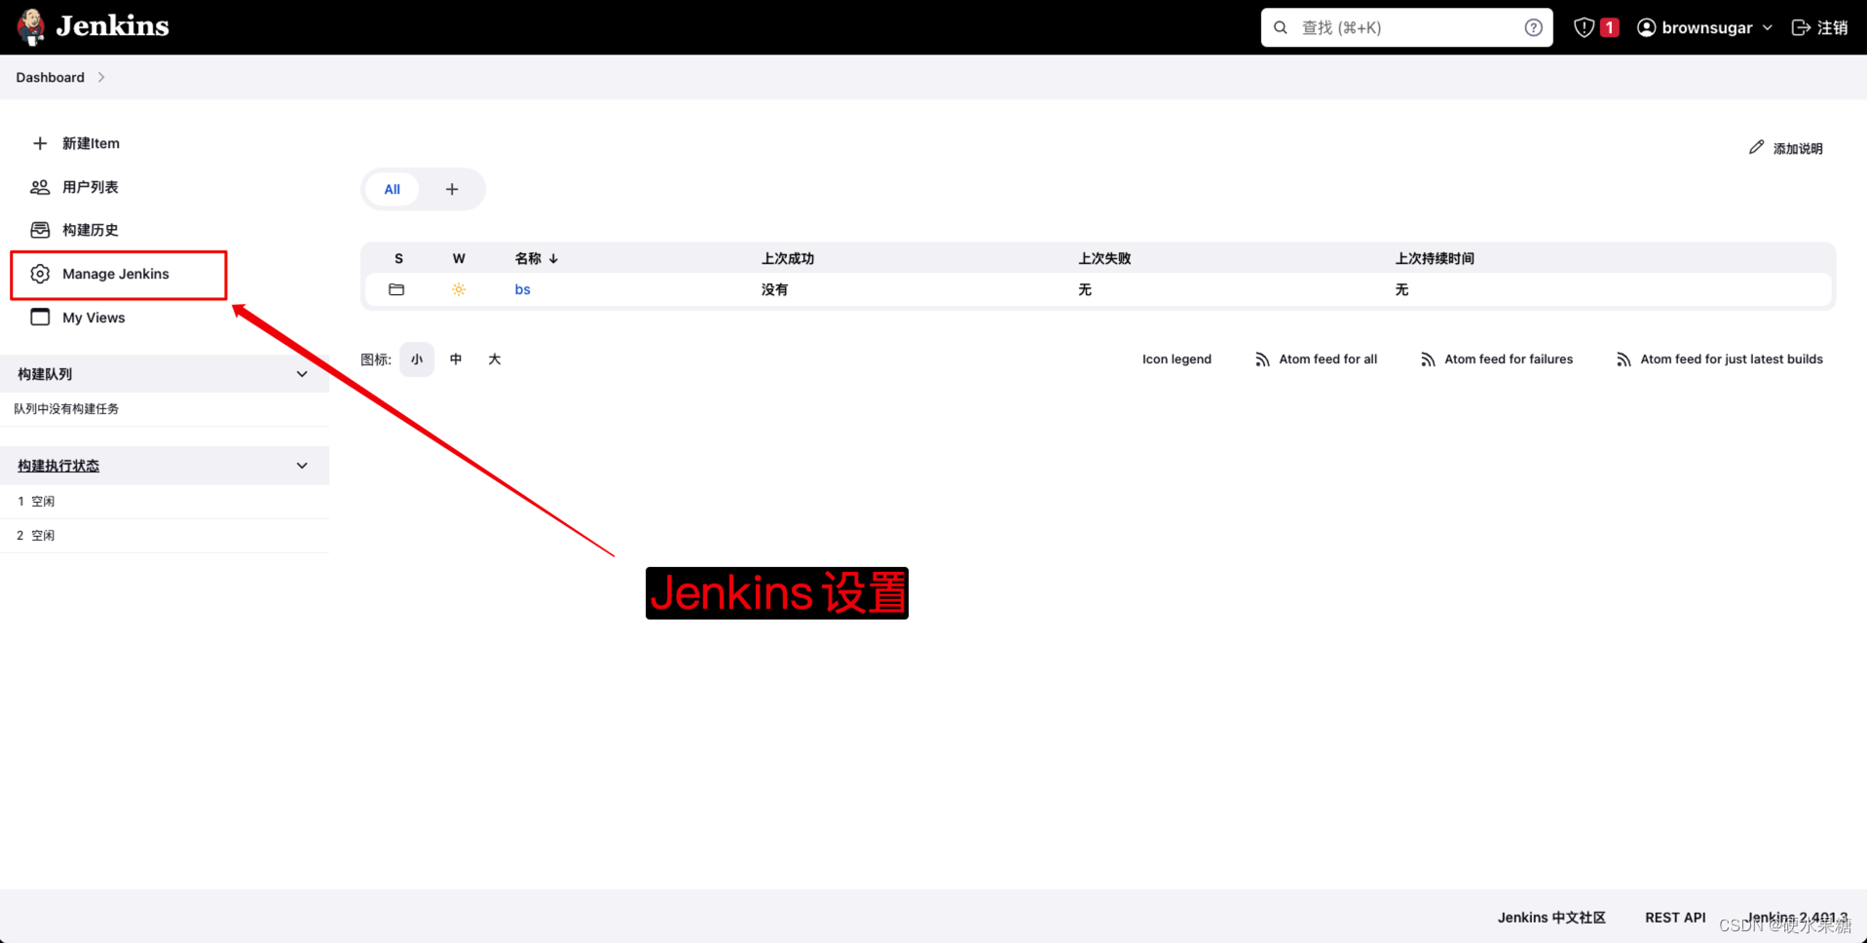The image size is (1867, 943).
Task: Click the Jenkins title text in header
Action: (112, 26)
